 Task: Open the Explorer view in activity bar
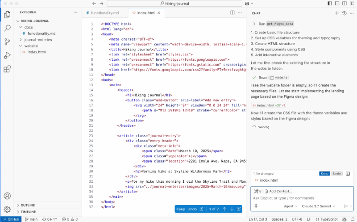point(7,15)
